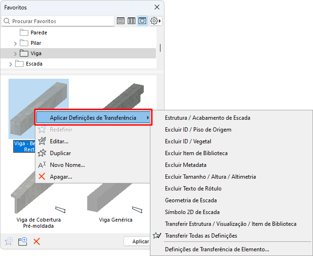Open Aplicar Definições de Transferência submenu
The height and width of the screenshot is (256, 313).
click(93, 117)
